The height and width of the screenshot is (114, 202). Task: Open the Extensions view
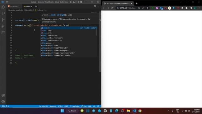point(3,32)
